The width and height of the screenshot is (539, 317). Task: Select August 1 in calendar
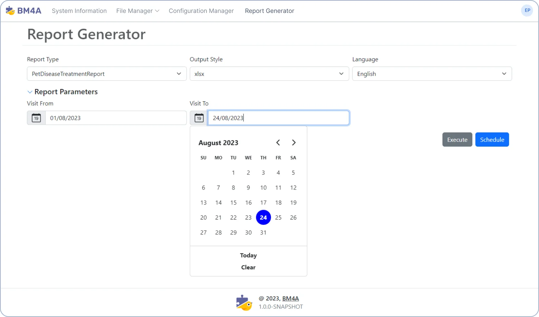click(x=233, y=173)
